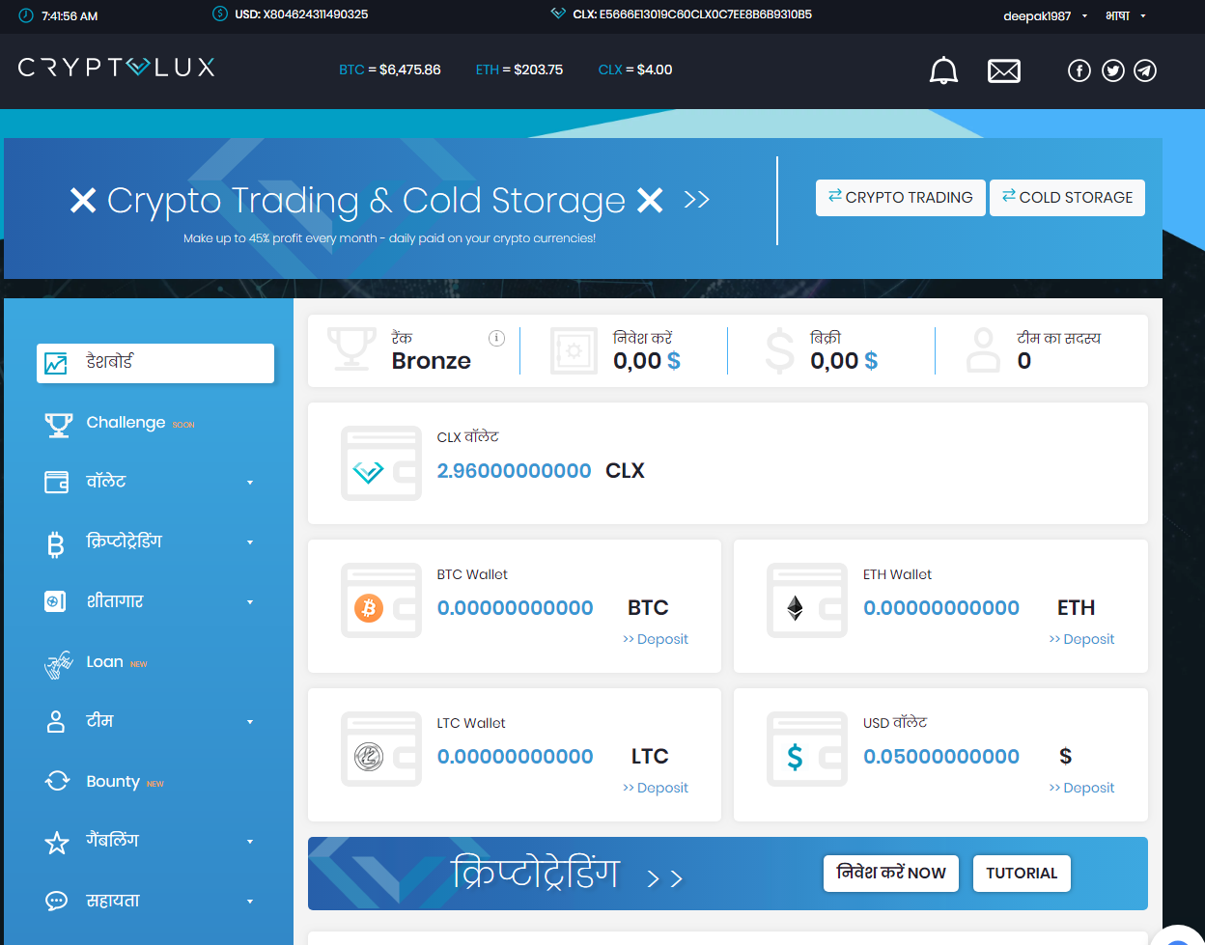Click the safe icon beside निवेश करें

click(x=574, y=350)
